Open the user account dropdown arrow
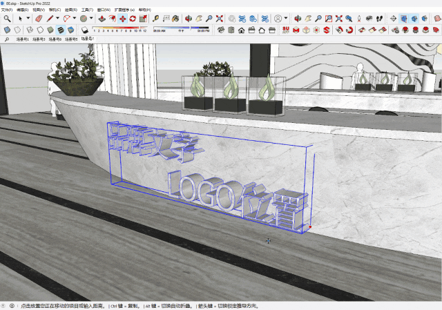The height and width of the screenshot is (310, 442). point(286,19)
